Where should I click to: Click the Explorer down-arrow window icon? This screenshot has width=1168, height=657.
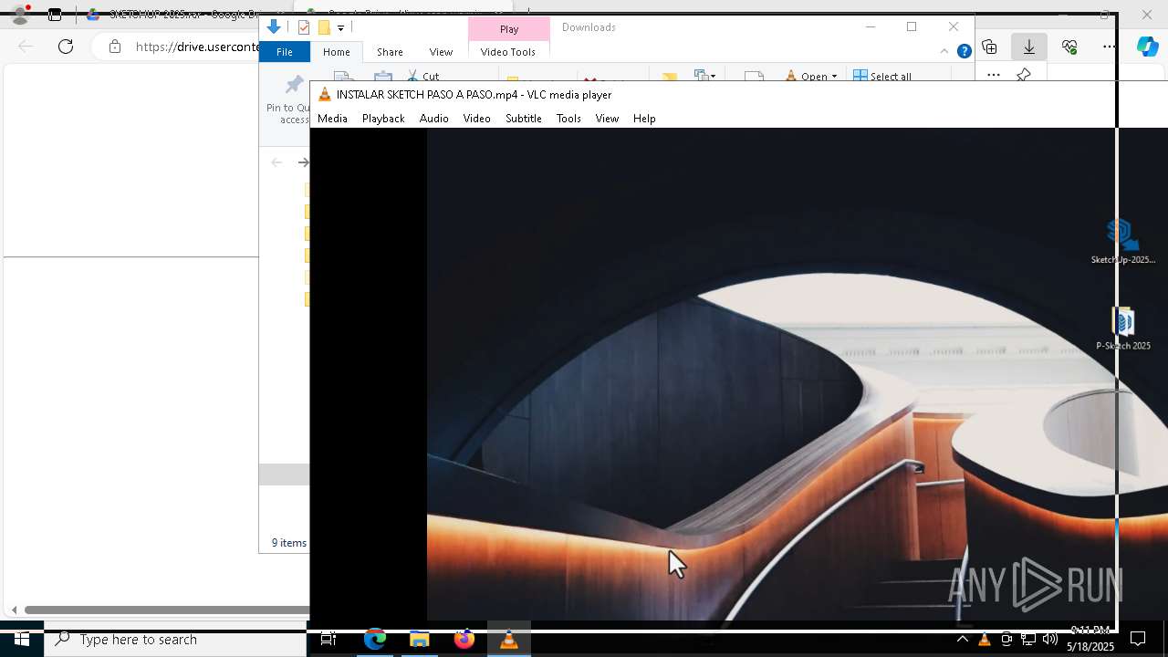point(274,27)
